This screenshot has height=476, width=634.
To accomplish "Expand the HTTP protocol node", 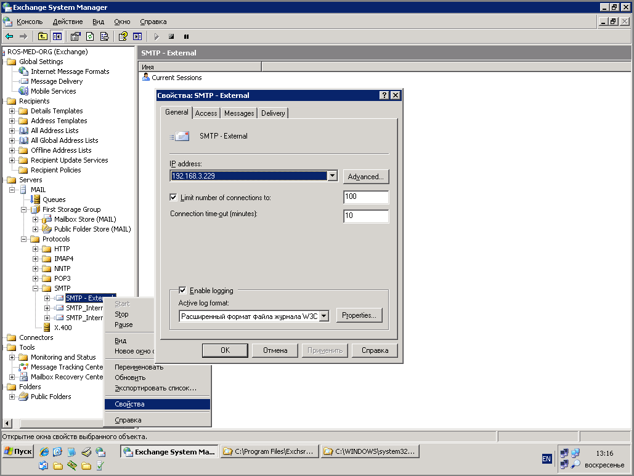I will [x=35, y=249].
